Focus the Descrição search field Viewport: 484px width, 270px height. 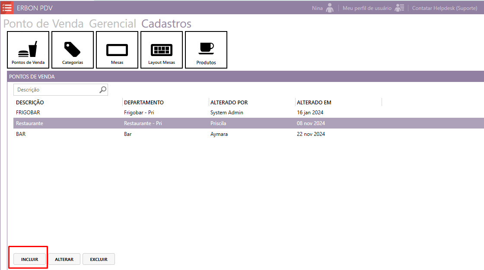point(56,90)
